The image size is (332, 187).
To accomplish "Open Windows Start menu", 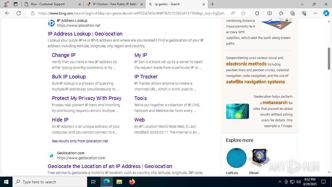I will 6,182.
